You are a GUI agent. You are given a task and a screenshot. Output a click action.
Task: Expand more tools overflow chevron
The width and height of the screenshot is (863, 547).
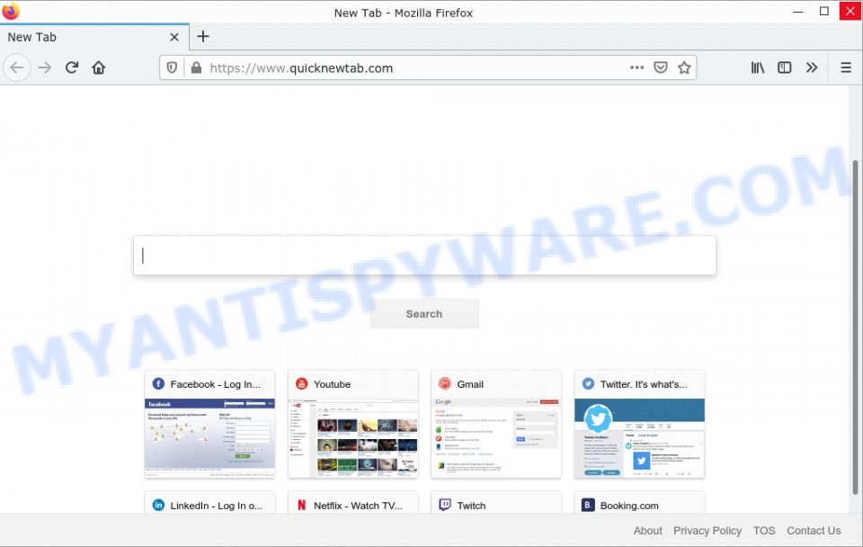(811, 67)
